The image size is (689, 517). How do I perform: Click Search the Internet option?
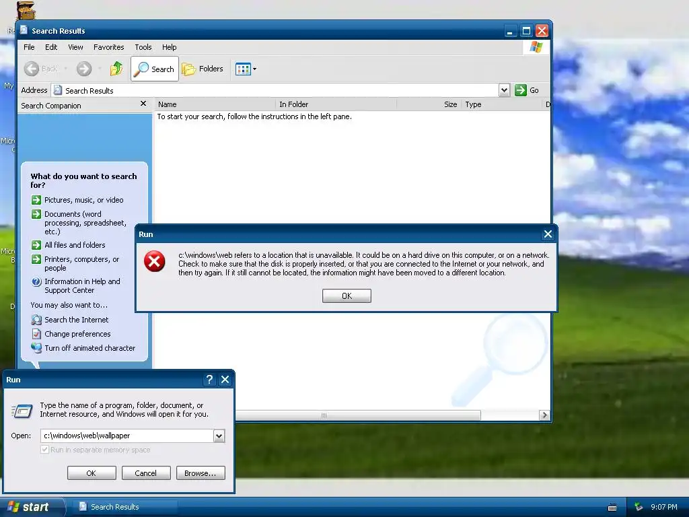click(x=76, y=320)
